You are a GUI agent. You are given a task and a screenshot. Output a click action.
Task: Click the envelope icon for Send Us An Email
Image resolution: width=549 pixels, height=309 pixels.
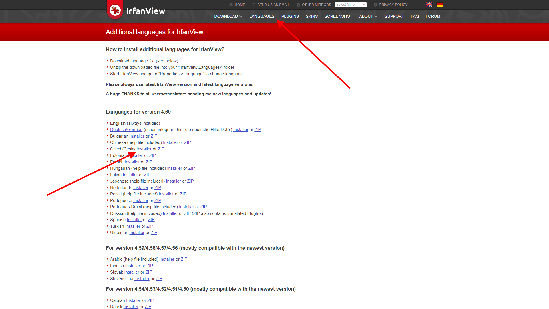(254, 5)
